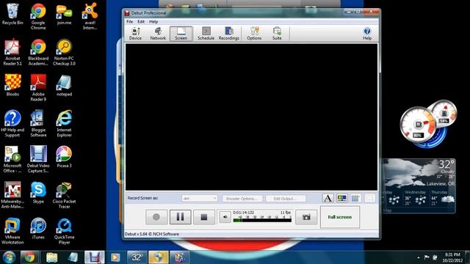470x264 pixels.
Task: Show hidden system tray icons arrow
Action: [418, 257]
